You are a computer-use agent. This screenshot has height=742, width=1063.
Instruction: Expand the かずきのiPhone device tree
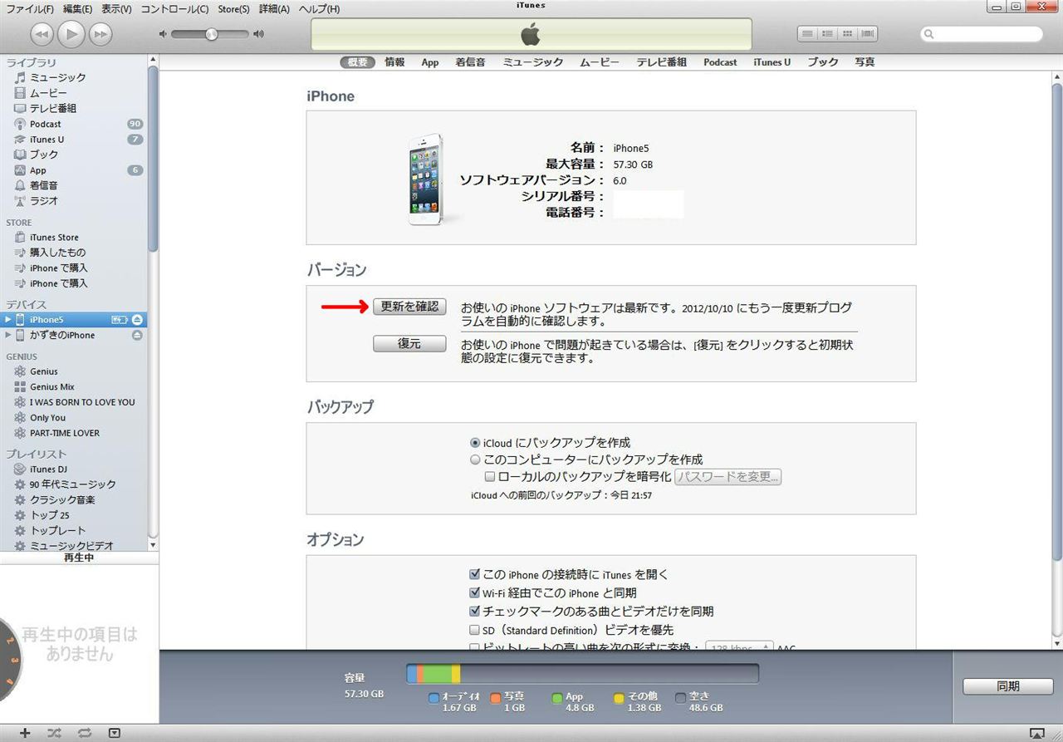(8, 336)
